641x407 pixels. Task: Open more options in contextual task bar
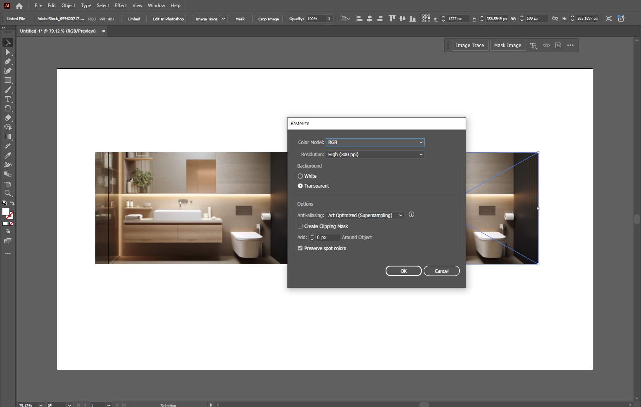coord(570,46)
